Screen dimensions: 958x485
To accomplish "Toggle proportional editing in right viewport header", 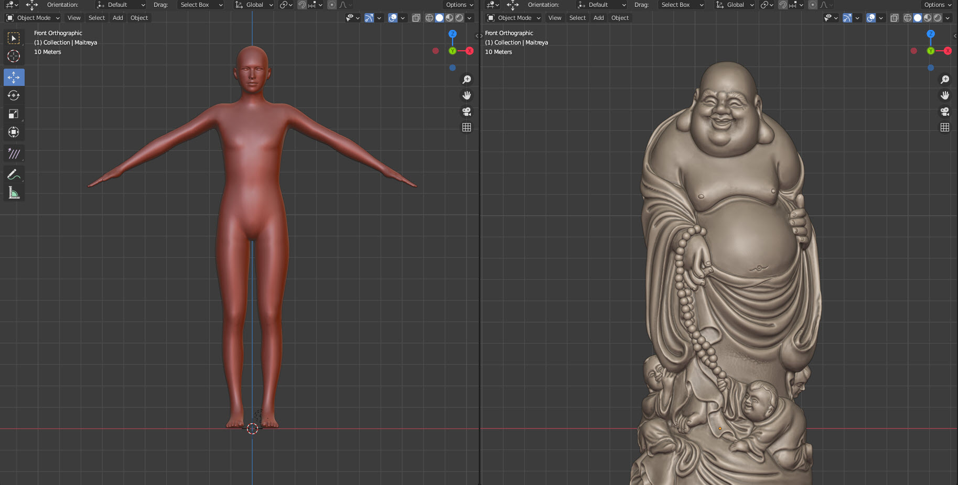I will [x=813, y=5].
